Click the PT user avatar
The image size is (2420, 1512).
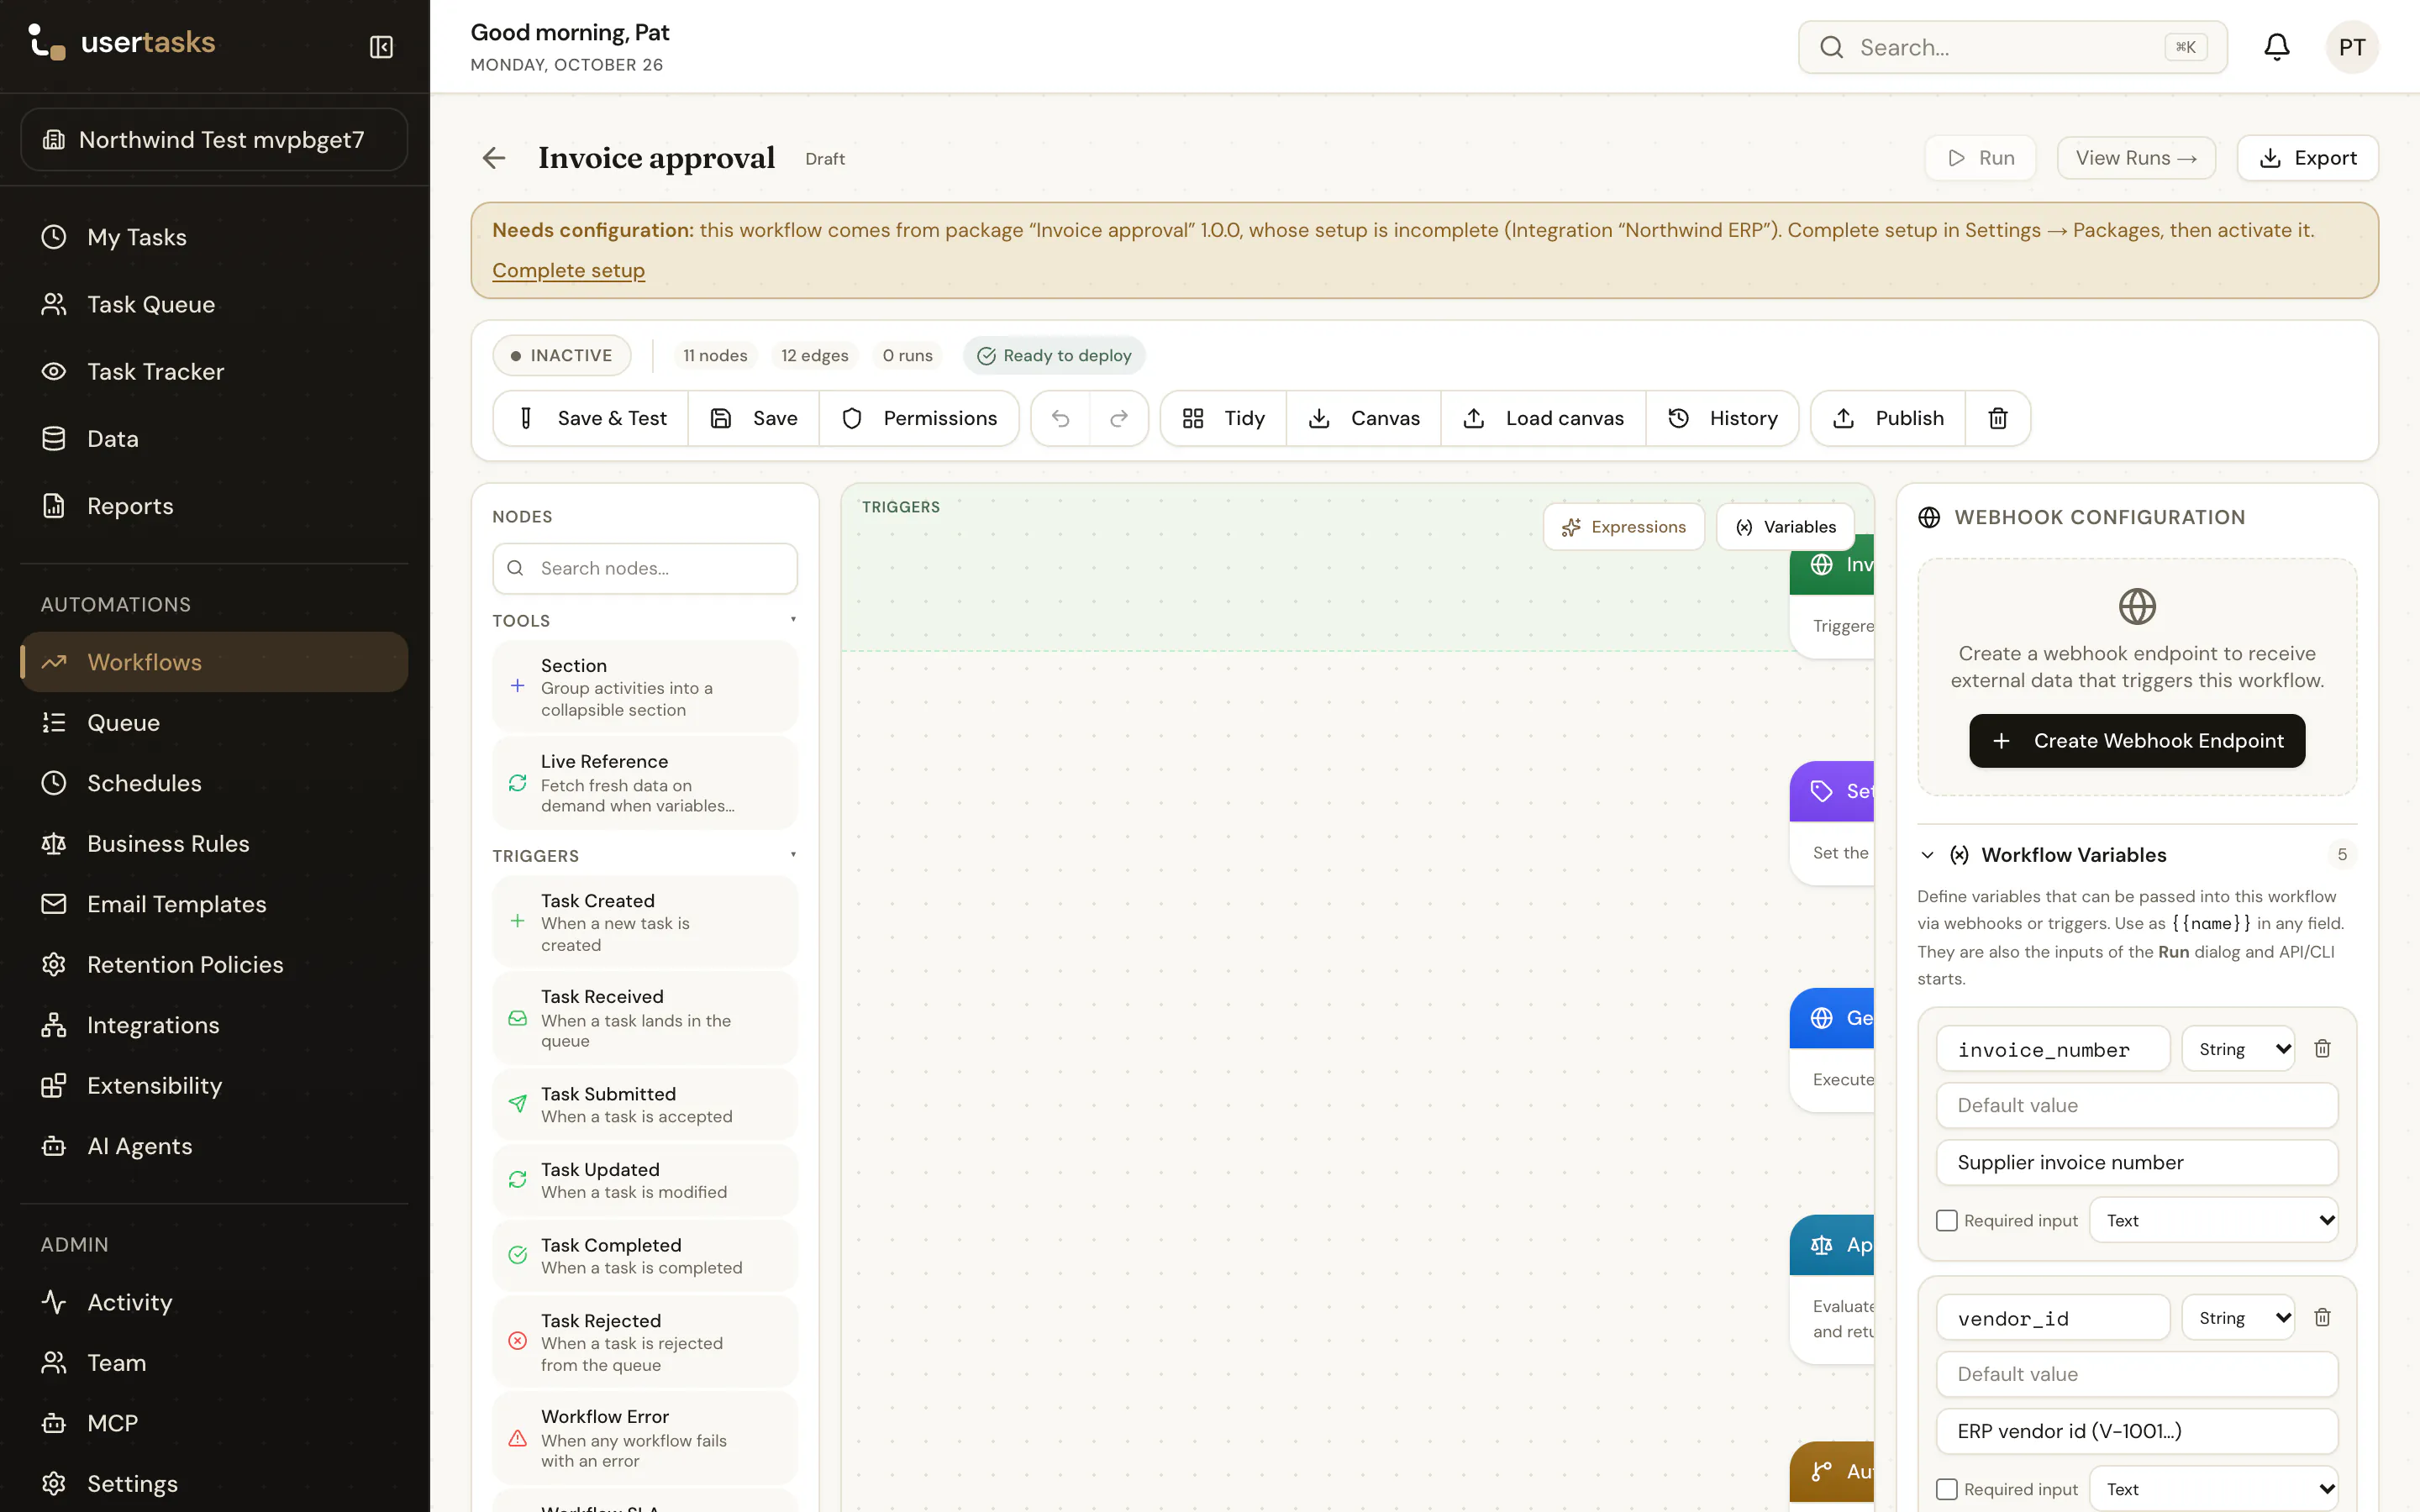click(2352, 47)
